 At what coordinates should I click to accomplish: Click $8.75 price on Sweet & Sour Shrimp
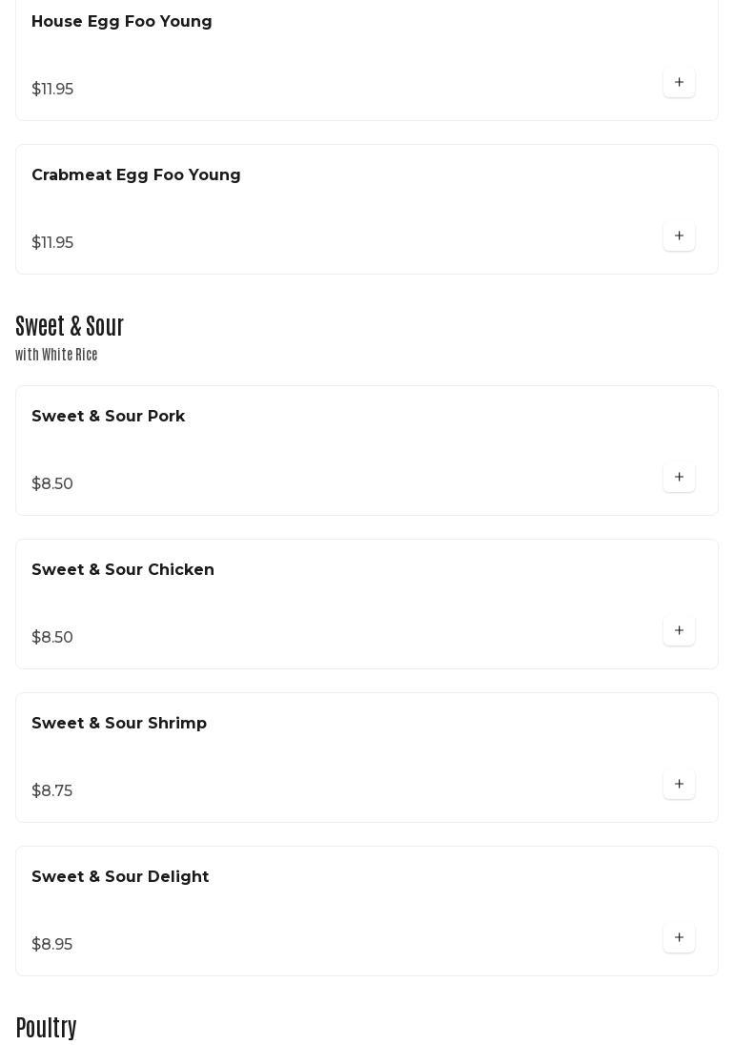tap(52, 791)
